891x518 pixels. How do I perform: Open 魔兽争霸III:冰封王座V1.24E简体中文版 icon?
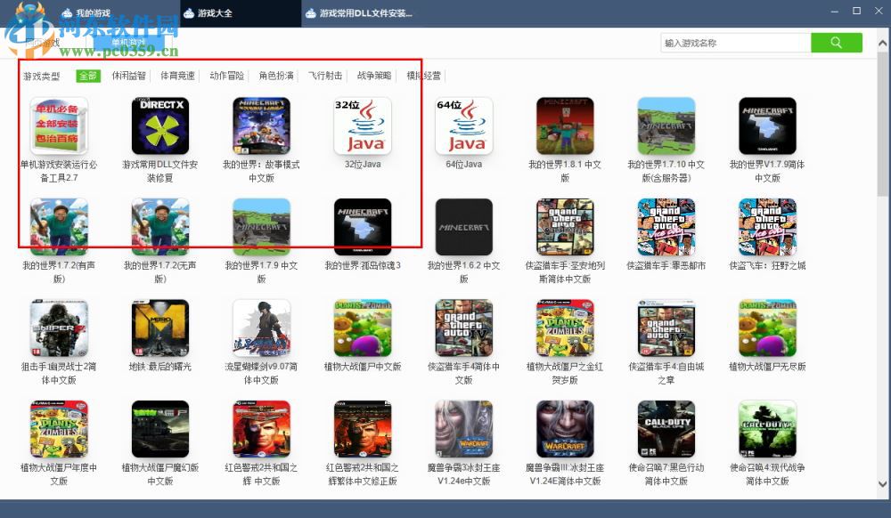(x=565, y=429)
